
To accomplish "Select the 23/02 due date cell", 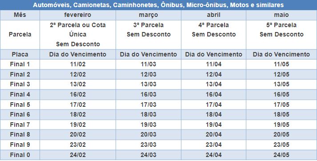I will [78, 145].
